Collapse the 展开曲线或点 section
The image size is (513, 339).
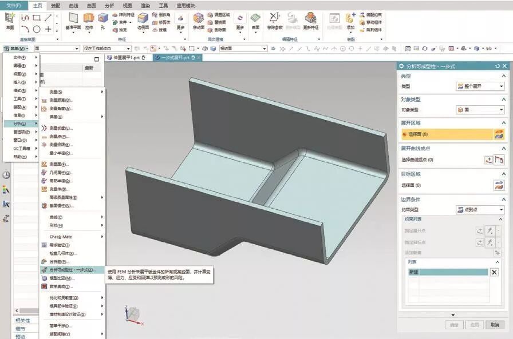pos(504,149)
